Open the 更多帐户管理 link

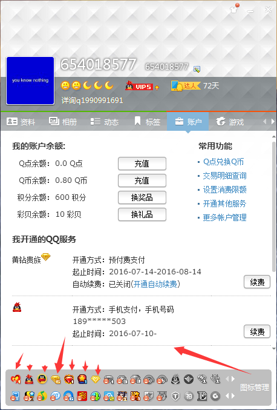(224, 217)
